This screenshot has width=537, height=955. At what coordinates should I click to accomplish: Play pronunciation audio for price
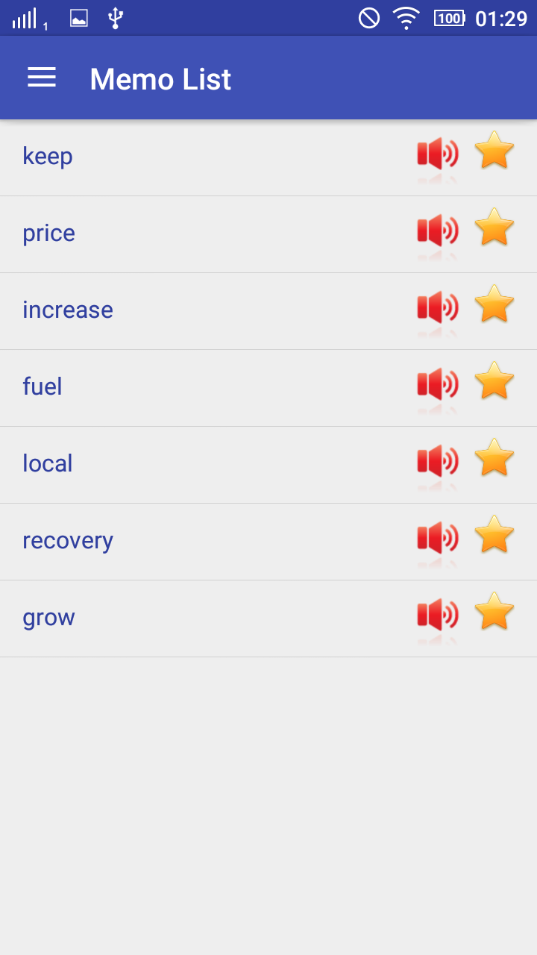[438, 232]
